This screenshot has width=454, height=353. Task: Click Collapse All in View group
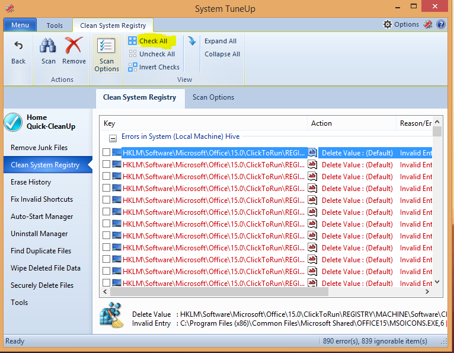[222, 54]
